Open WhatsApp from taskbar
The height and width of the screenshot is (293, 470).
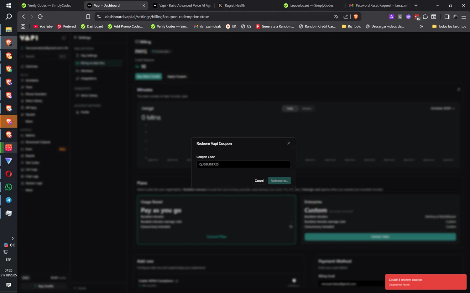[x=8, y=187]
